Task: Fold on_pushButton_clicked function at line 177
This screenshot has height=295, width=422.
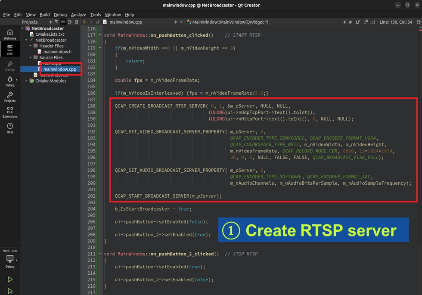Action: pos(100,35)
